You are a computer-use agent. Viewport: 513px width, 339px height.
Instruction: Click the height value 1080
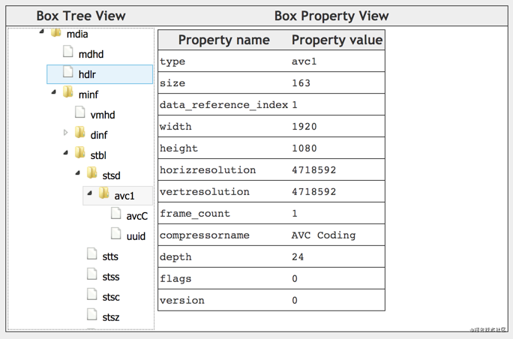click(304, 148)
